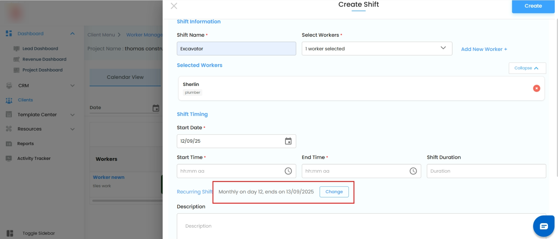Image resolution: width=558 pixels, height=239 pixels.
Task: Expand the CRM sidebar menu
Action: click(x=72, y=86)
